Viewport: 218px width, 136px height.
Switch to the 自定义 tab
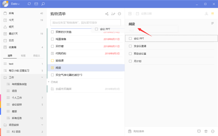point(37,55)
